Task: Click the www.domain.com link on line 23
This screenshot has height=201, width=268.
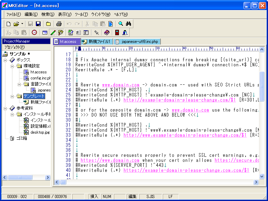Action: 121,85
